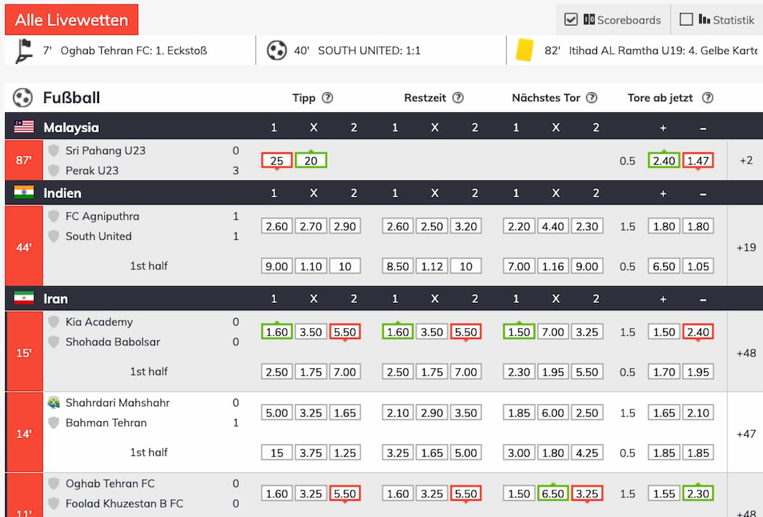Click the soccer ball icon in ticker

277,50
